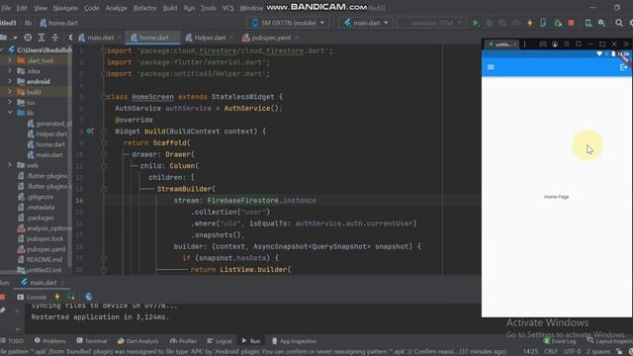Open the project view dropdown arrow
633x356 pixels.
click(15, 38)
